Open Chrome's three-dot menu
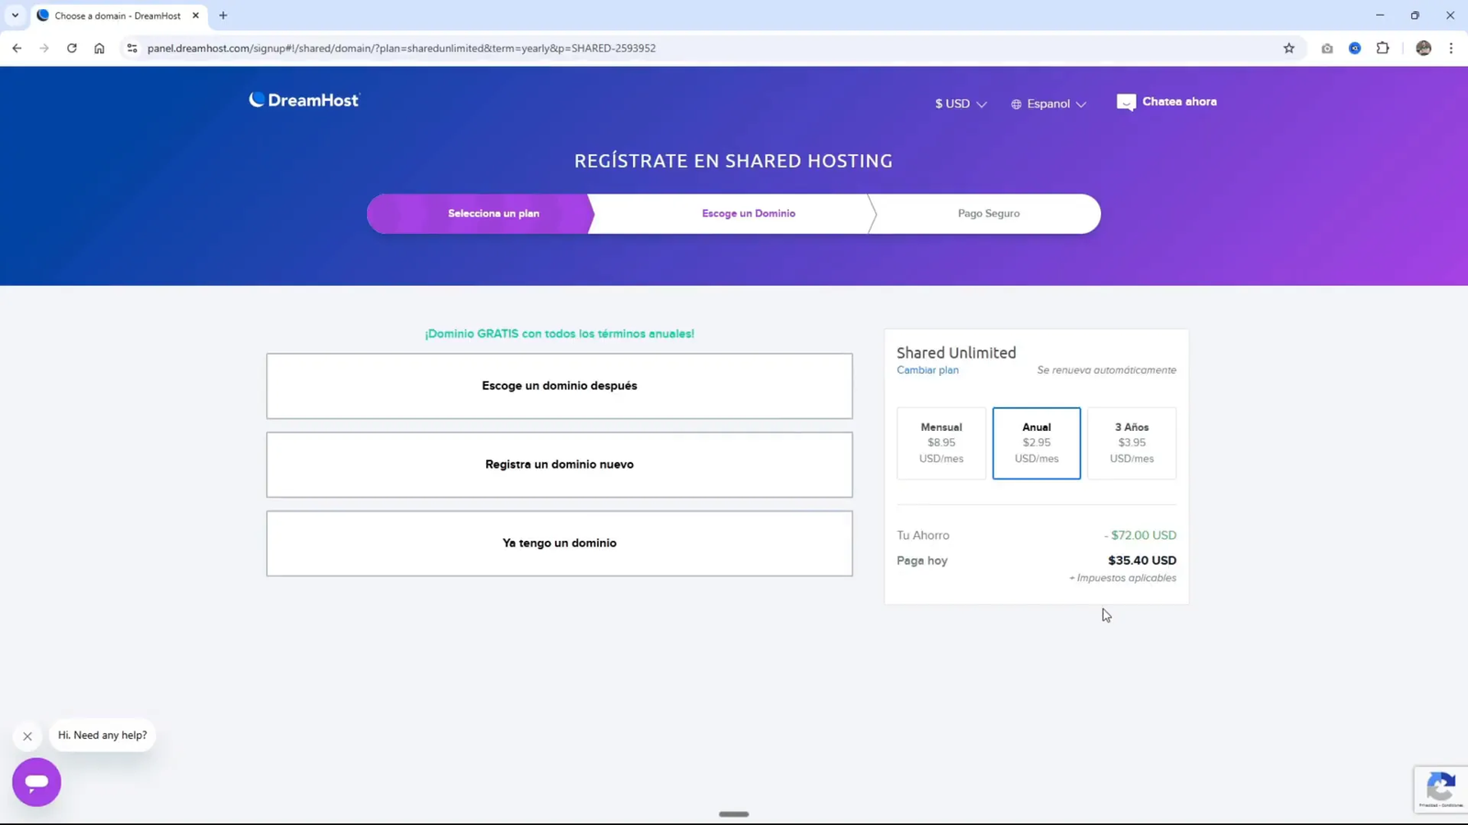Viewport: 1468px width, 825px height. [1451, 48]
